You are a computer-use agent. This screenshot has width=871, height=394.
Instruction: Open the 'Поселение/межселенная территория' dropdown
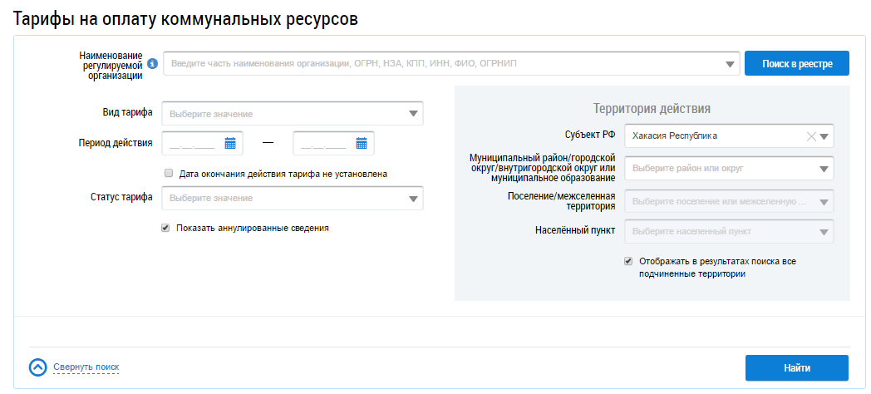(x=824, y=201)
